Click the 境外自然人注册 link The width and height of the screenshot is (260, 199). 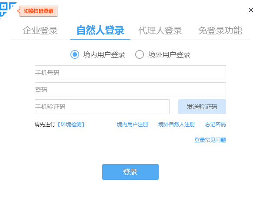[x=177, y=125]
